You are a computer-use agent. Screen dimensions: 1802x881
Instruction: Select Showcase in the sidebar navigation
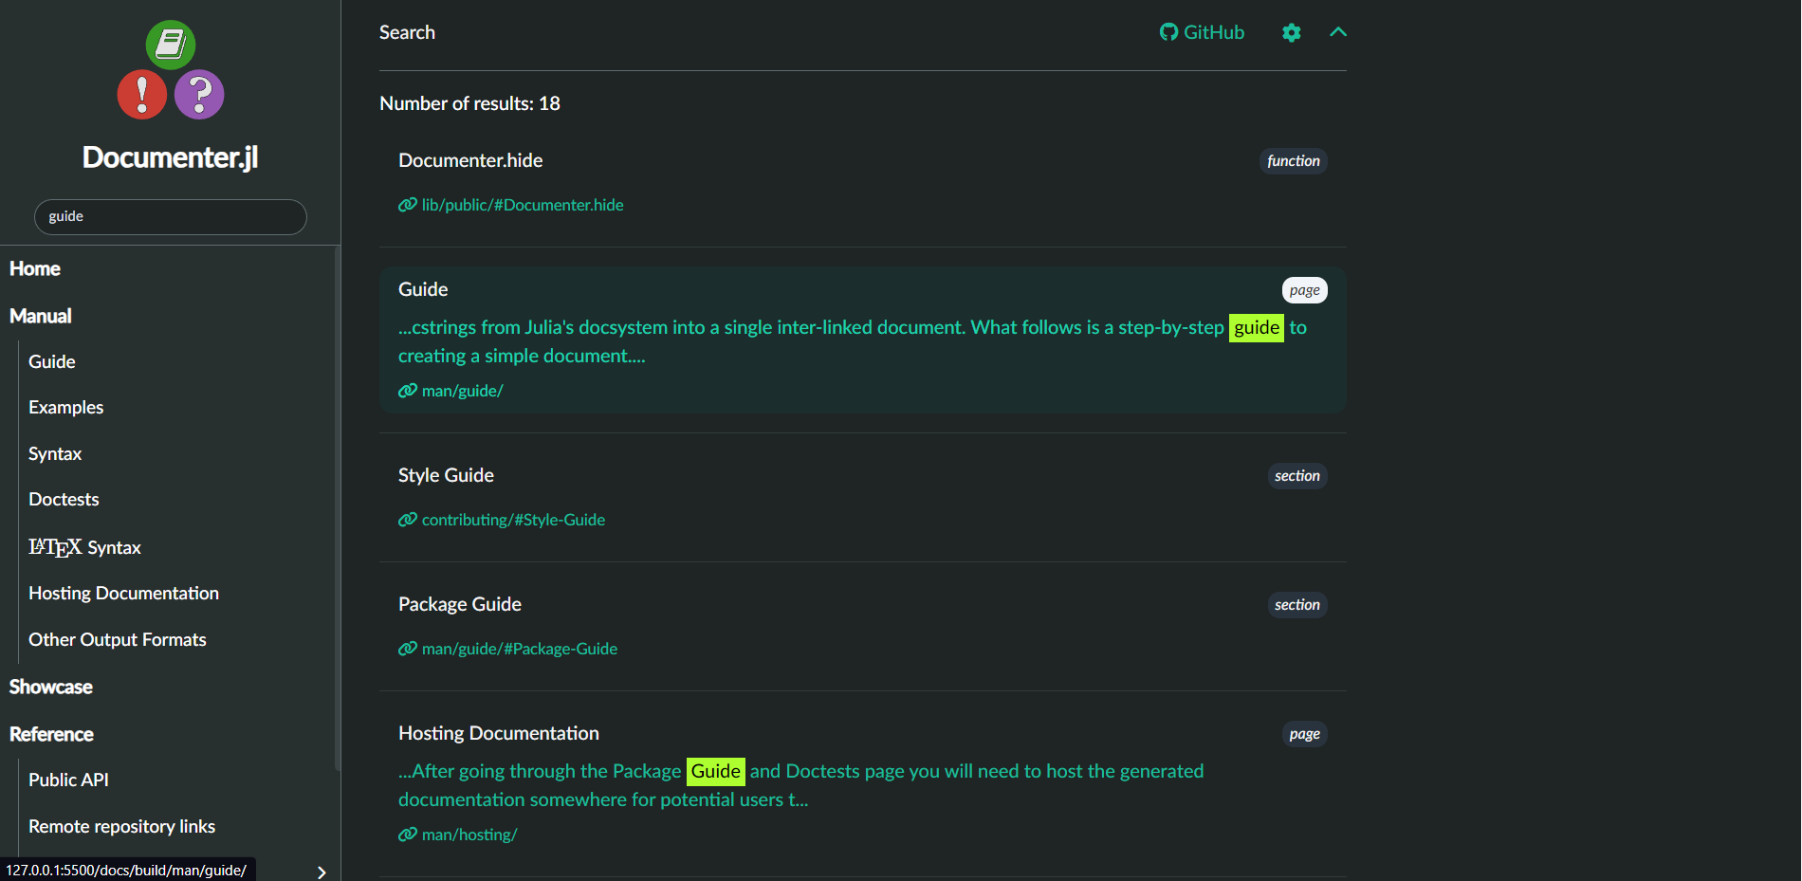click(51, 687)
